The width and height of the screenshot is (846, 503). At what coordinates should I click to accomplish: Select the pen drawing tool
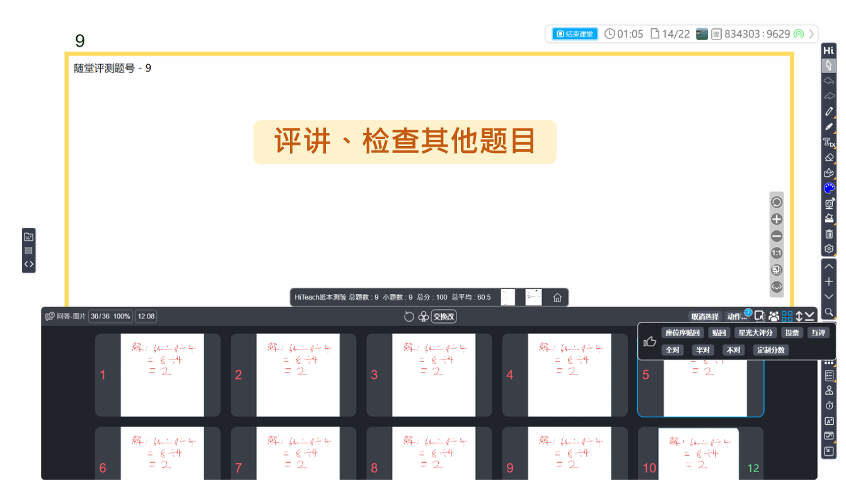pos(829,111)
